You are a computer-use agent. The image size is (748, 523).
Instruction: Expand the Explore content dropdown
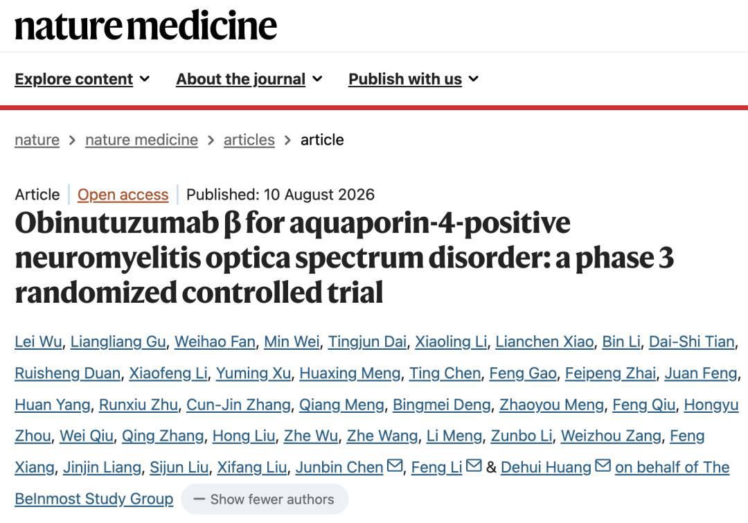(x=82, y=79)
